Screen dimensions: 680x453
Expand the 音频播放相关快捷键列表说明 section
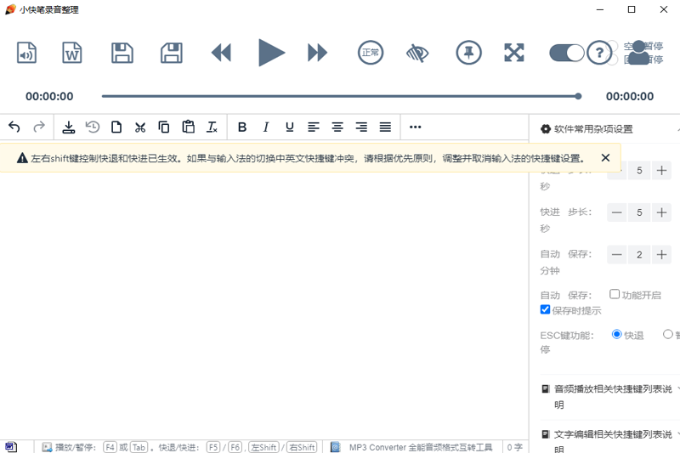click(x=610, y=397)
